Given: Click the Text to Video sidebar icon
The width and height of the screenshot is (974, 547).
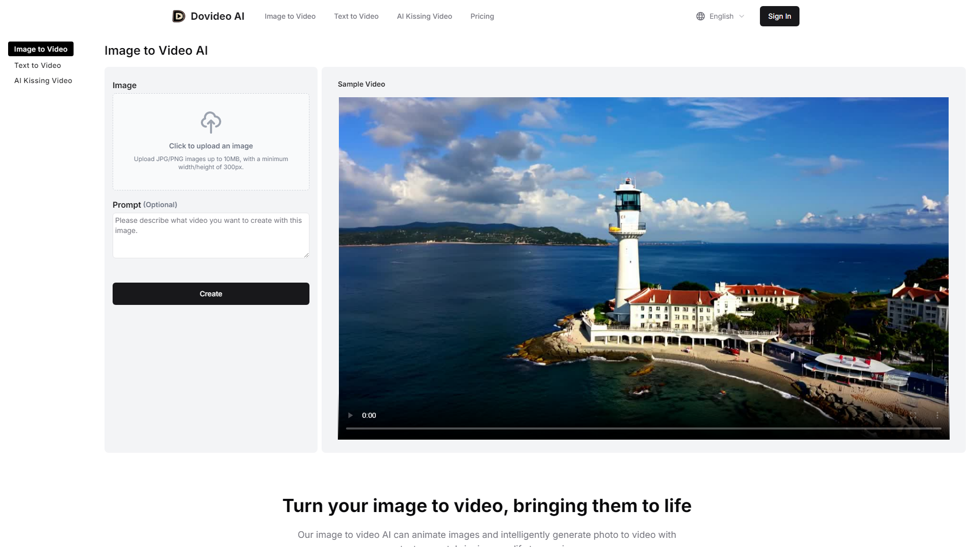Looking at the screenshot, I should [38, 65].
